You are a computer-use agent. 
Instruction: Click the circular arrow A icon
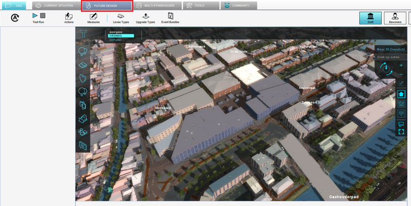click(15, 18)
